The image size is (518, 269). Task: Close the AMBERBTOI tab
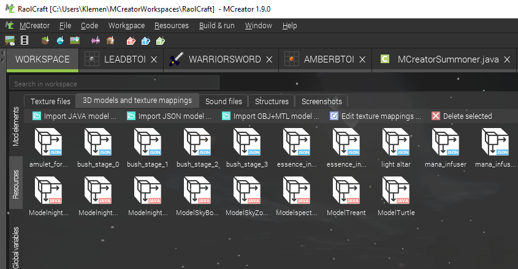point(362,59)
